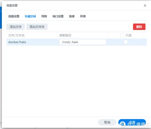The height and width of the screenshot is (129, 151).
Task: Click the 取消 button
Action: (x=107, y=122)
